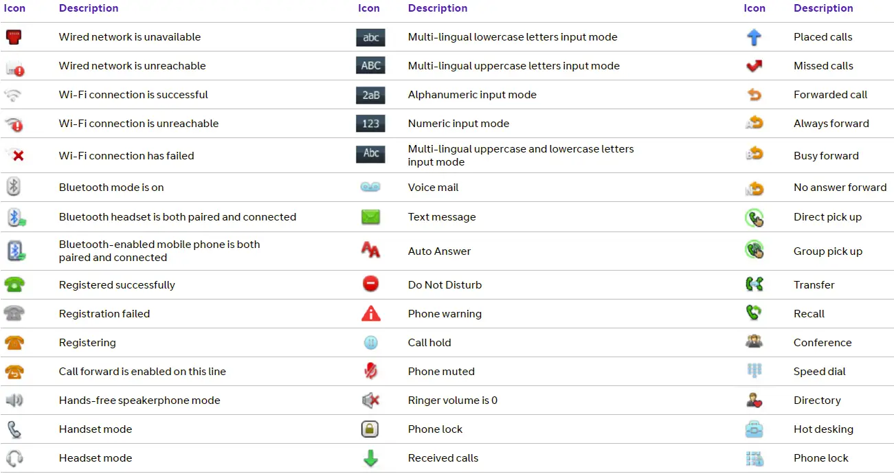Click the Speed dial description text
This screenshot has width=894, height=474.
pos(819,372)
